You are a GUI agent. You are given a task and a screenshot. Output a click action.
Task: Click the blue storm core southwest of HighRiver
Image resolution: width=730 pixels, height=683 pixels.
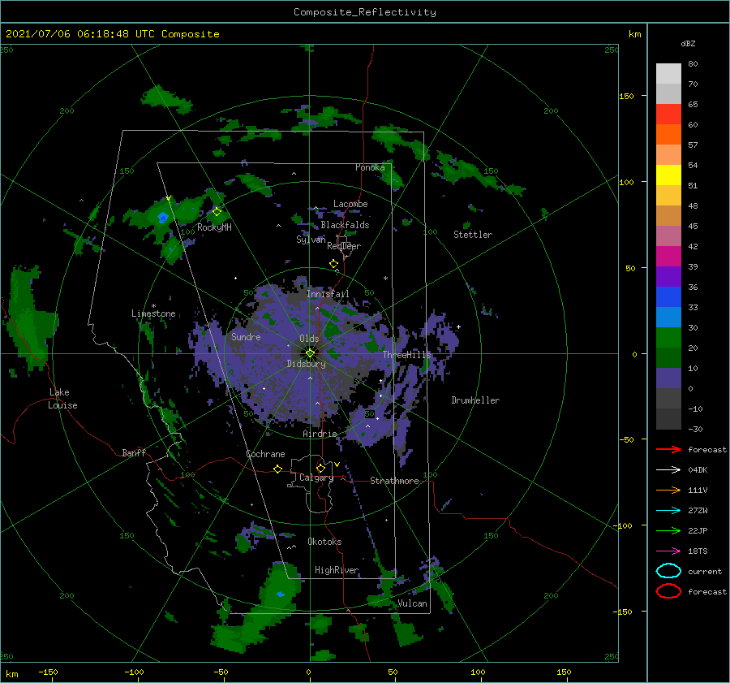coord(281,594)
